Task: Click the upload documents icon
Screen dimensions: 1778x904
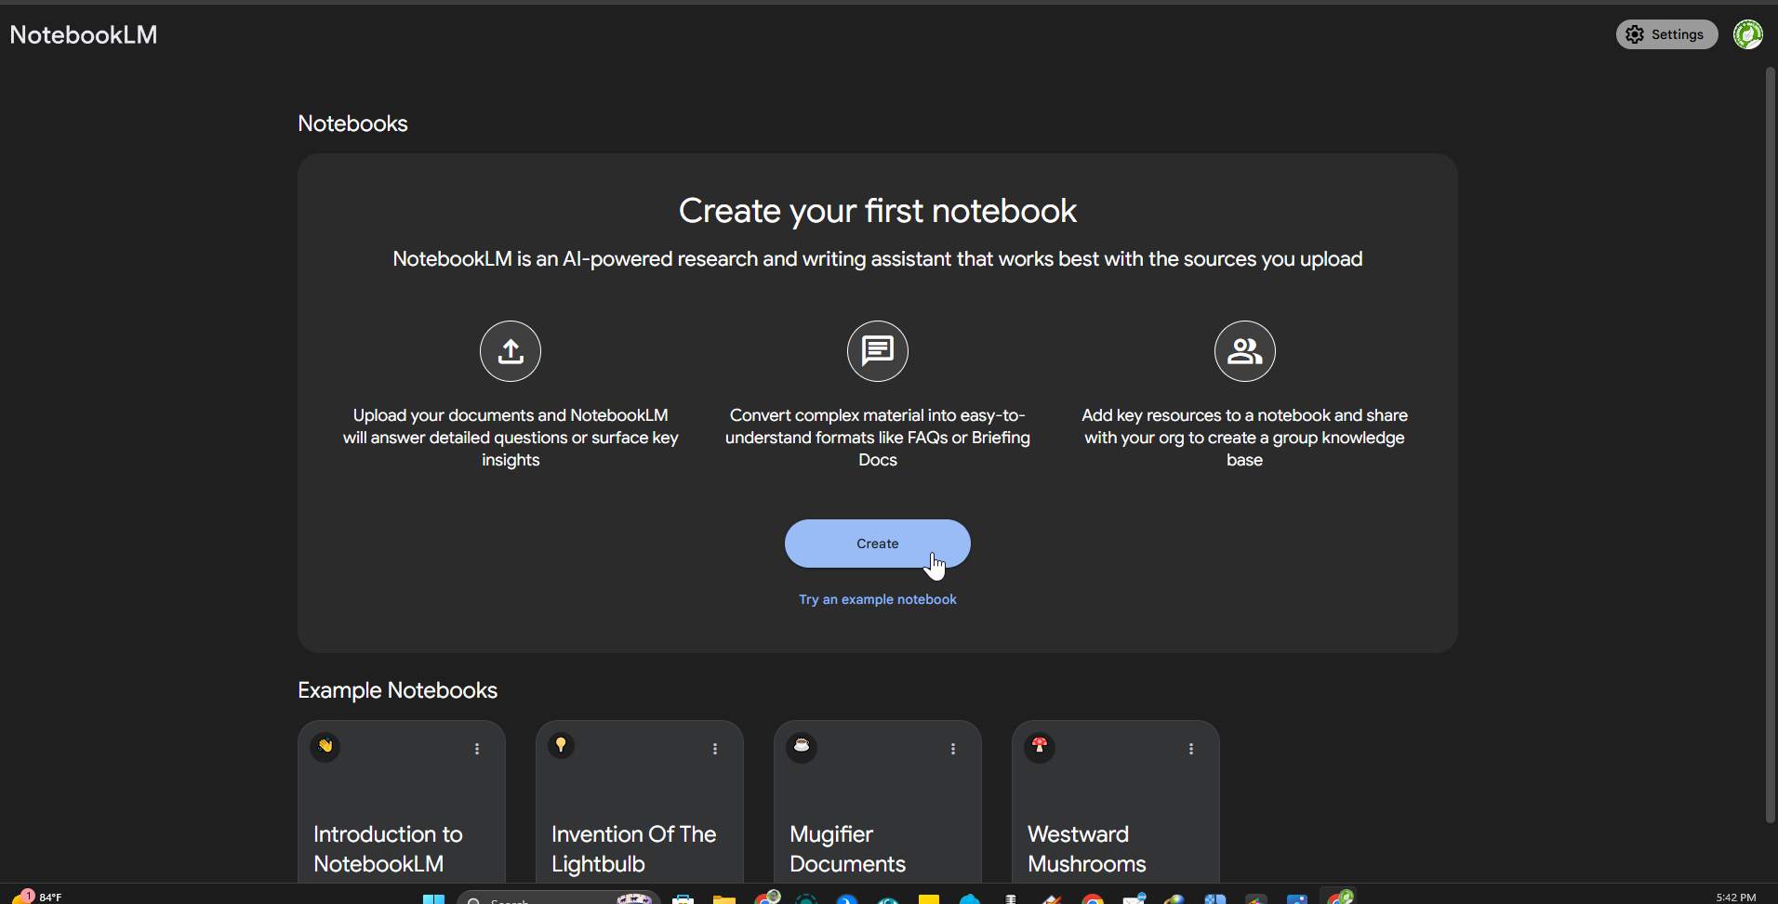Action: point(511,351)
